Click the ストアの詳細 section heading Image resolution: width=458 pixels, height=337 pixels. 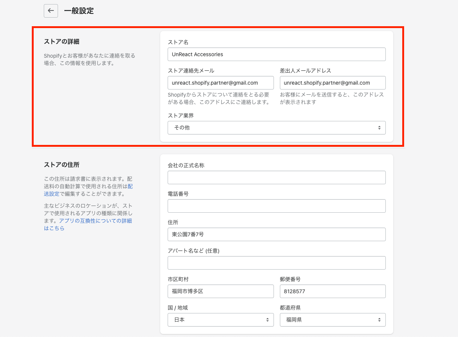pyautogui.click(x=61, y=41)
